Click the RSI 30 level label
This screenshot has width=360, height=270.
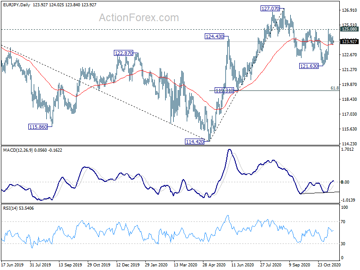pos(343,244)
